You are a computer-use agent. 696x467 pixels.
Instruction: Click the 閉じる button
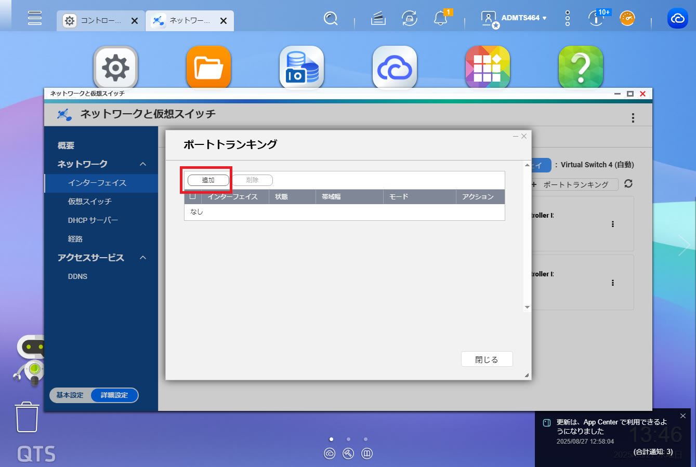pos(487,359)
